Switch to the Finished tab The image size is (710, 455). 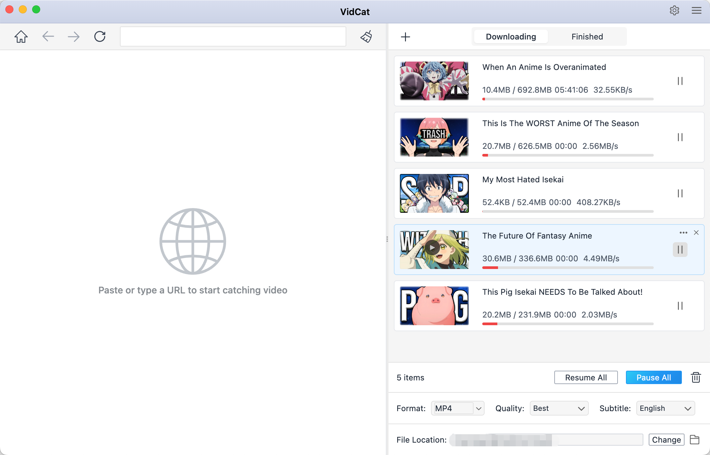click(587, 36)
